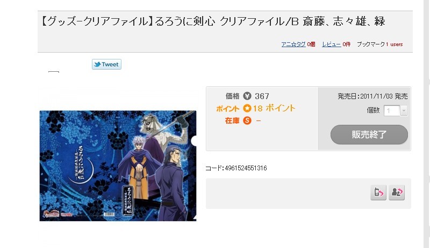Click the 18 ポイント points text
430x248 pixels.
274,108
